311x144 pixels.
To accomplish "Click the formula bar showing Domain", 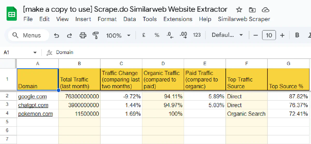I will click(x=181, y=53).
